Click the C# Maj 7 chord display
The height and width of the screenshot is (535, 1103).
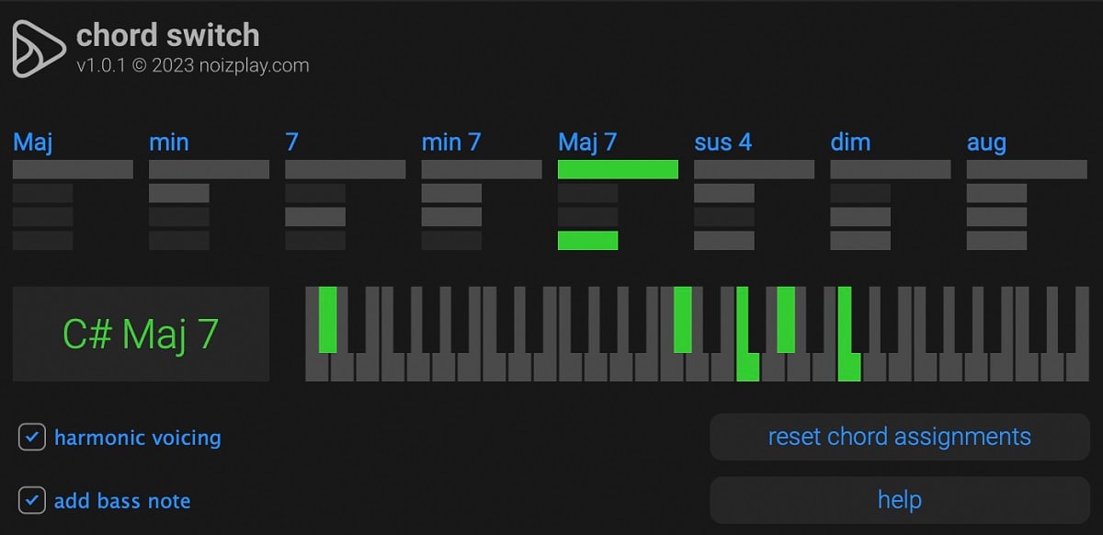coord(141,334)
